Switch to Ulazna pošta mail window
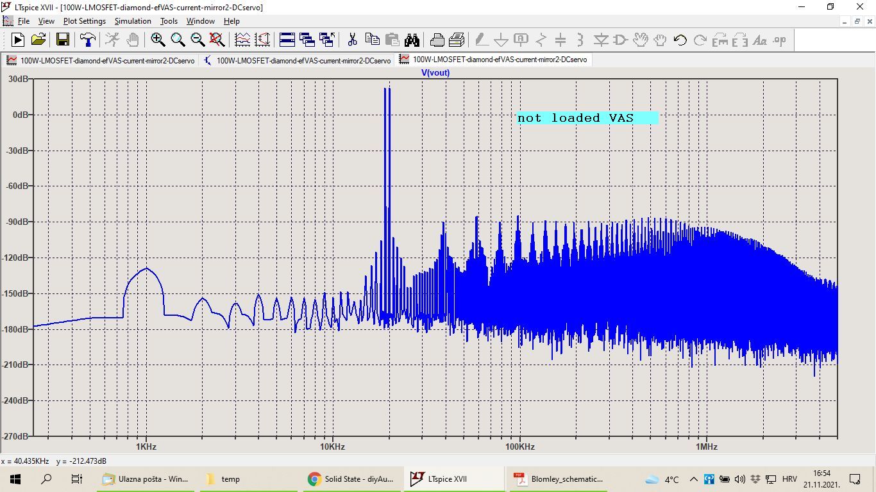 pos(146,479)
